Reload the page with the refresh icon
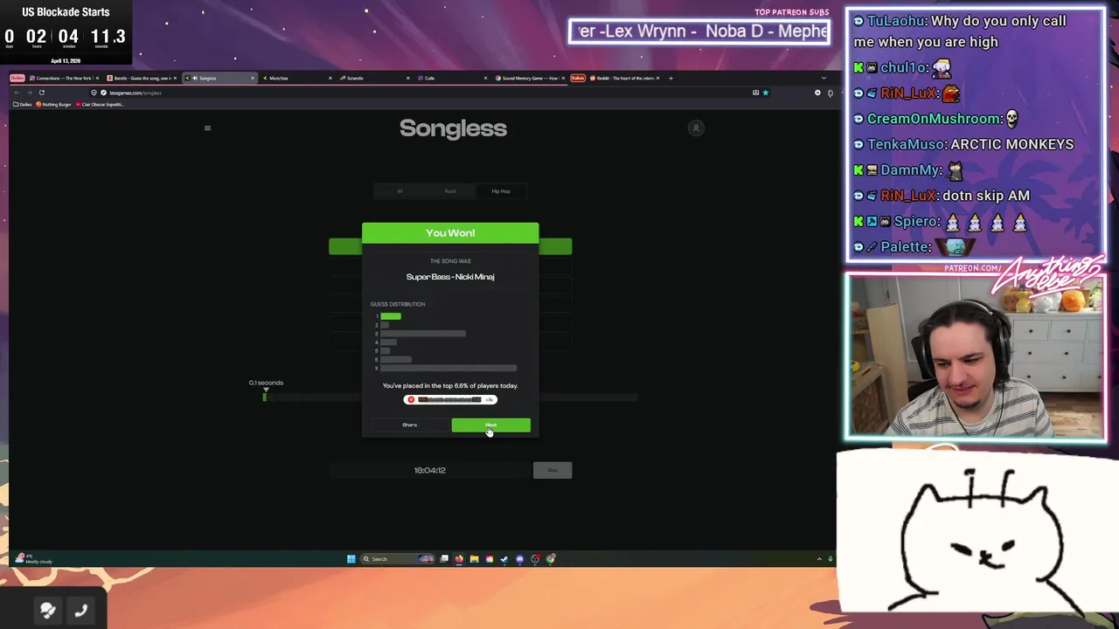This screenshot has height=629, width=1119. click(x=41, y=93)
